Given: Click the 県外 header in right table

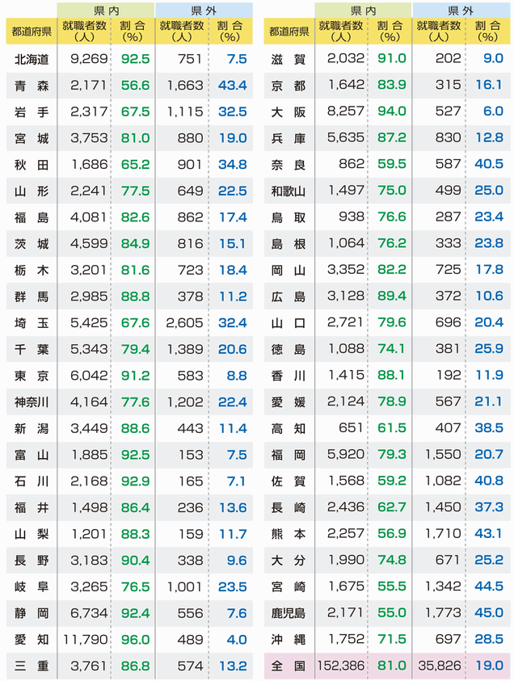Looking at the screenshot, I should (x=461, y=10).
